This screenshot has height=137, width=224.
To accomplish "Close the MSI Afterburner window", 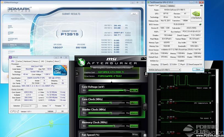I will [x=145, y=58].
